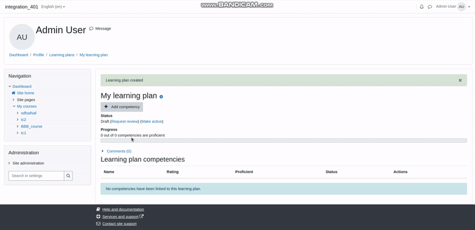Image resolution: width=475 pixels, height=230 pixels.
Task: Click the Name column header
Action: (x=109, y=171)
